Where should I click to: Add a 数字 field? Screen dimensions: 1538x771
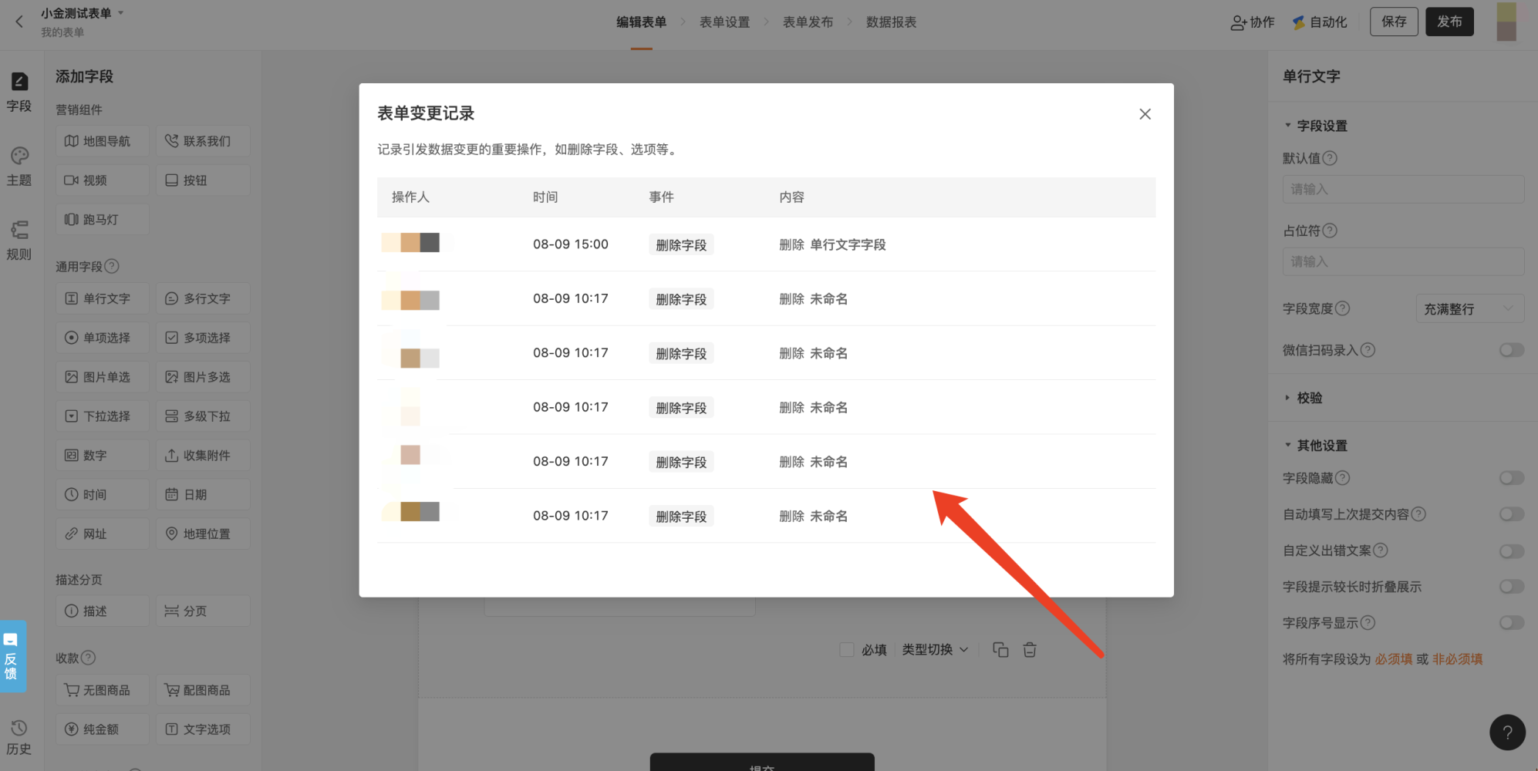103,456
